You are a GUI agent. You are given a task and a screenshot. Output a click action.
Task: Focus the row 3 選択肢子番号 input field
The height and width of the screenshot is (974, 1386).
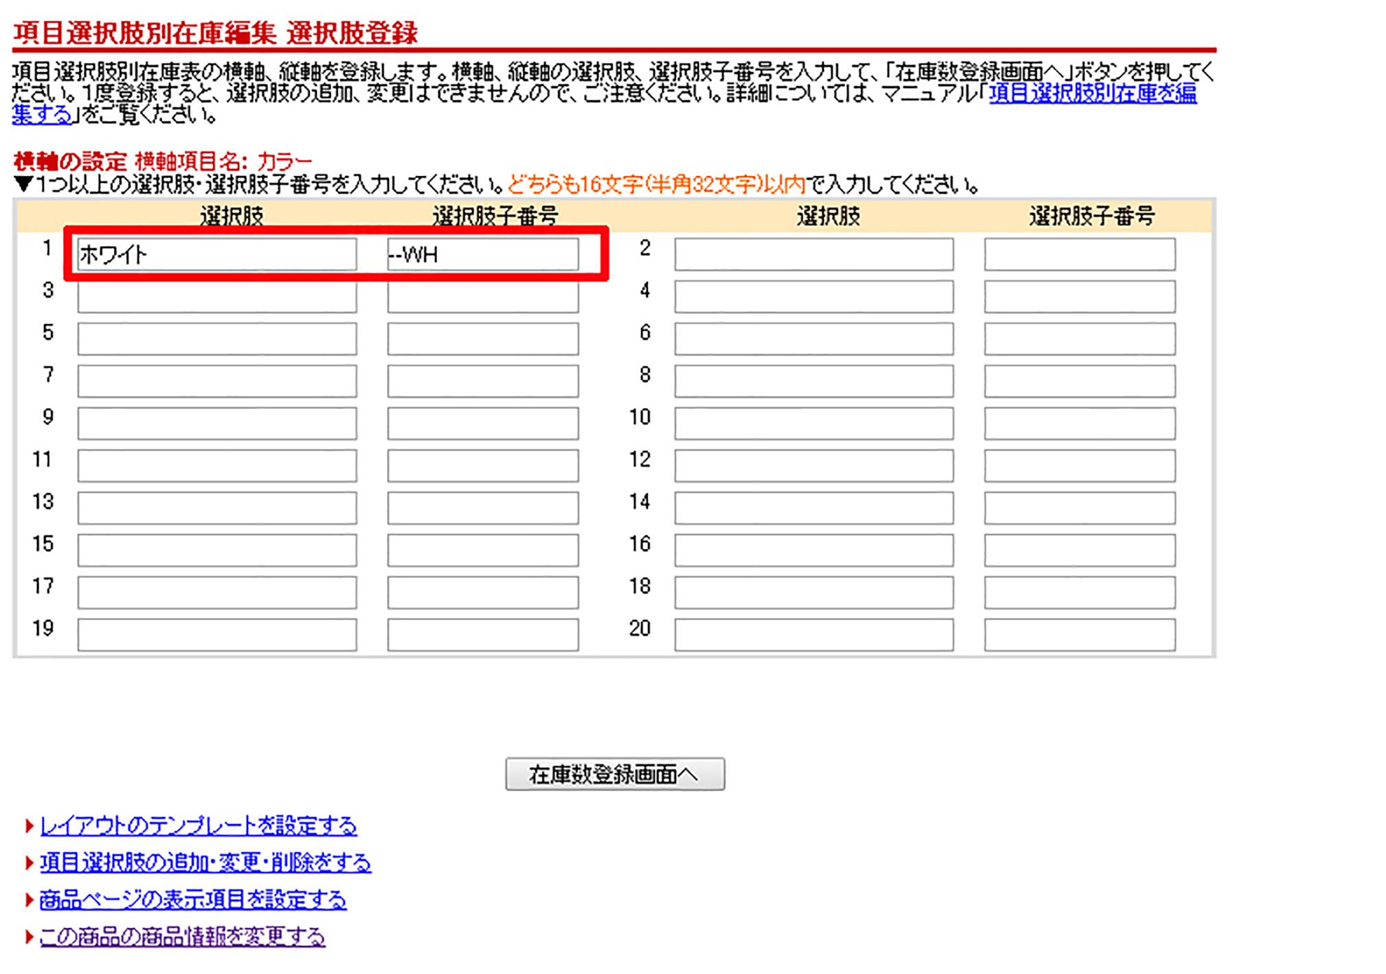coord(483,296)
